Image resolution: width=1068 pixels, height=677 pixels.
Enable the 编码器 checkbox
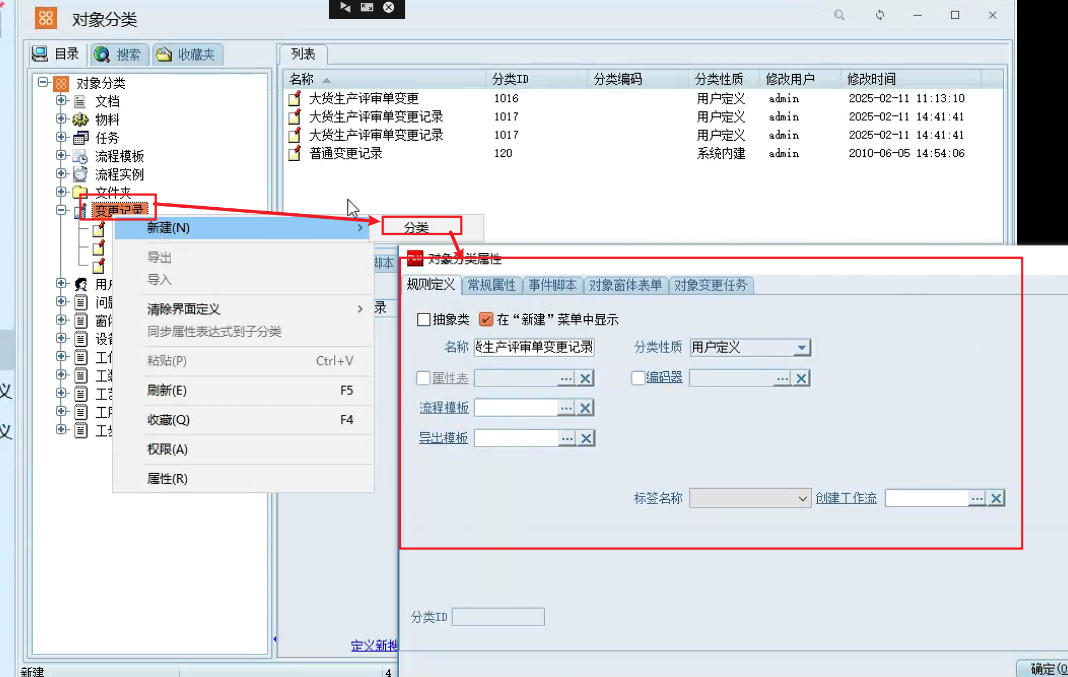[638, 378]
